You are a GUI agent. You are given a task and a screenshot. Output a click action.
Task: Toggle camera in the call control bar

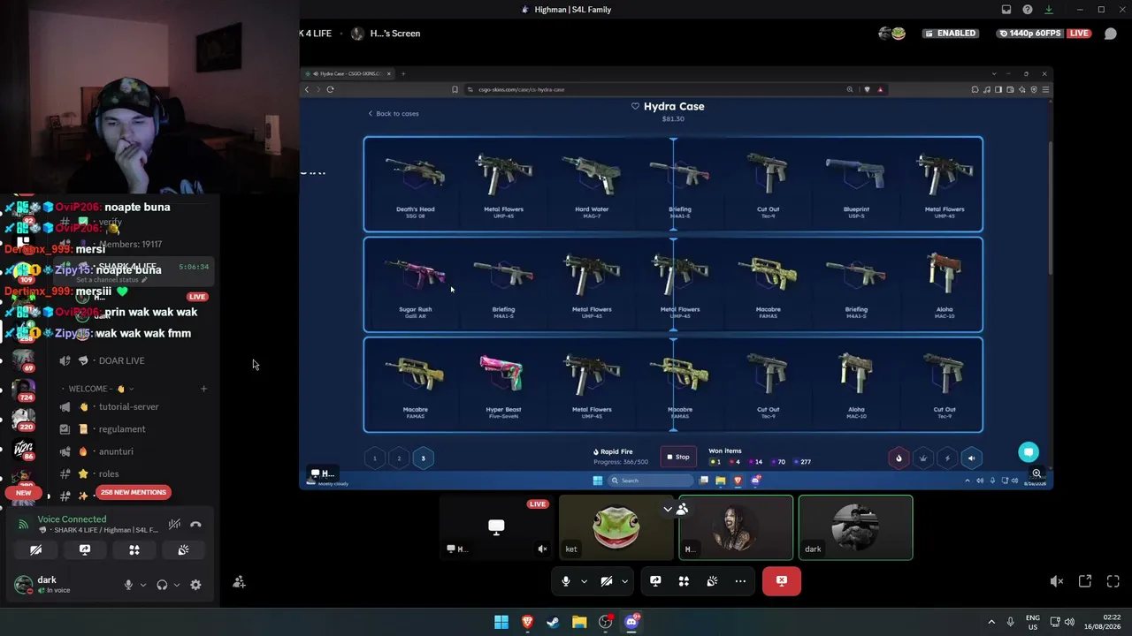607,581
